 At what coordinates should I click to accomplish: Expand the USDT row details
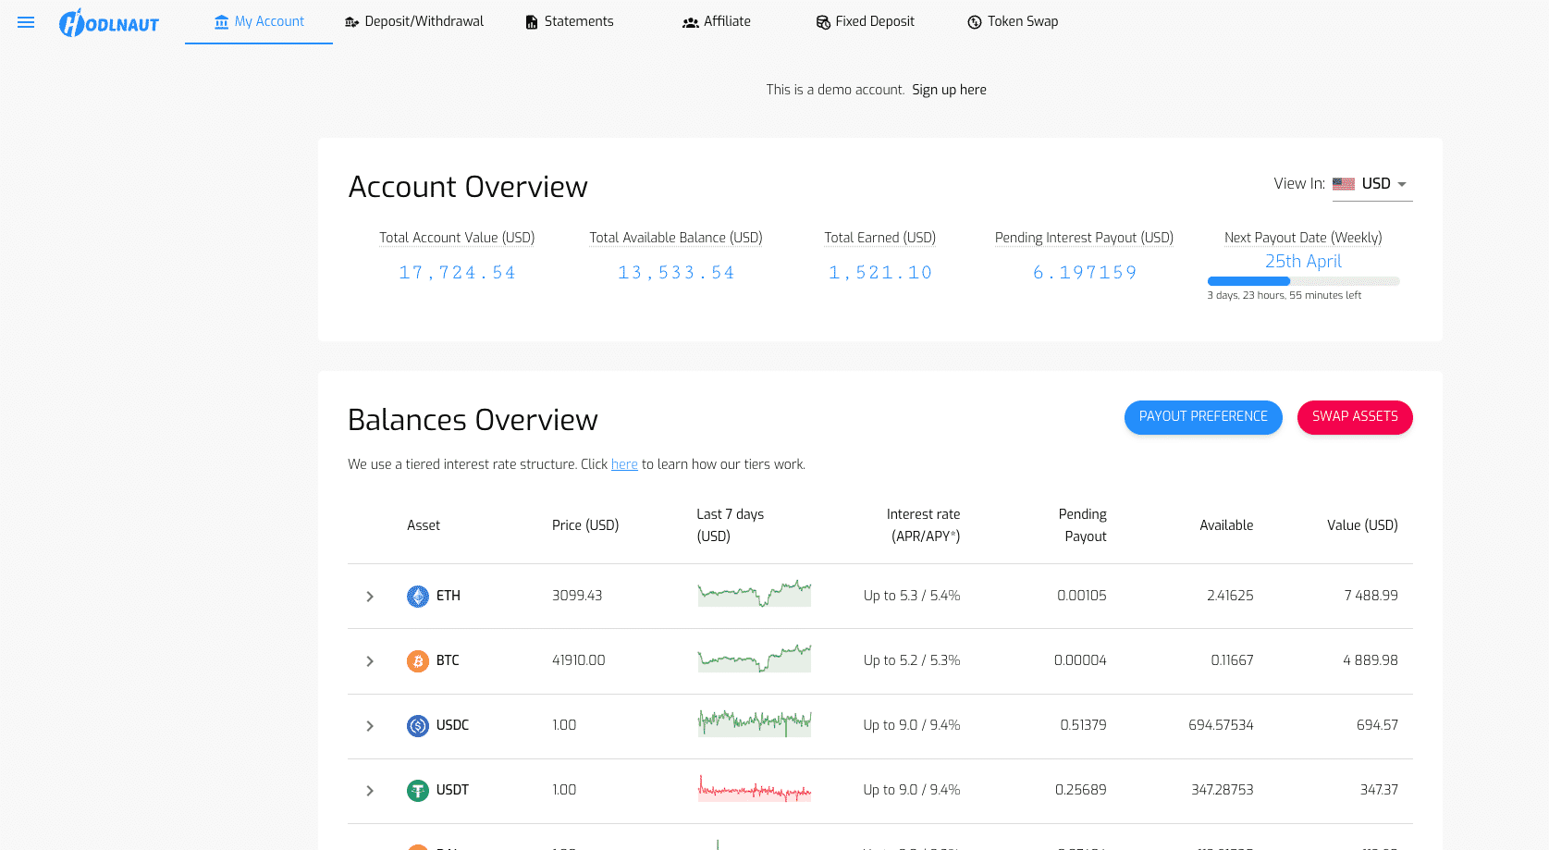[370, 791]
